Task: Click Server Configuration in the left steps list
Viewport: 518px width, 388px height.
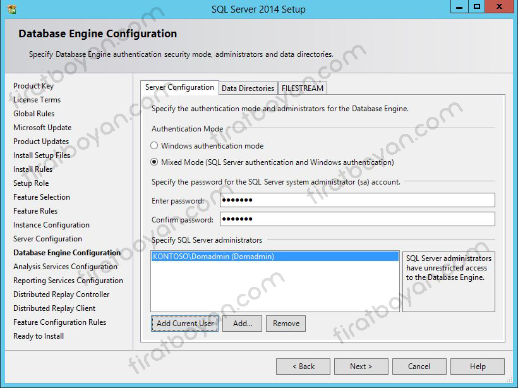Action: click(47, 239)
